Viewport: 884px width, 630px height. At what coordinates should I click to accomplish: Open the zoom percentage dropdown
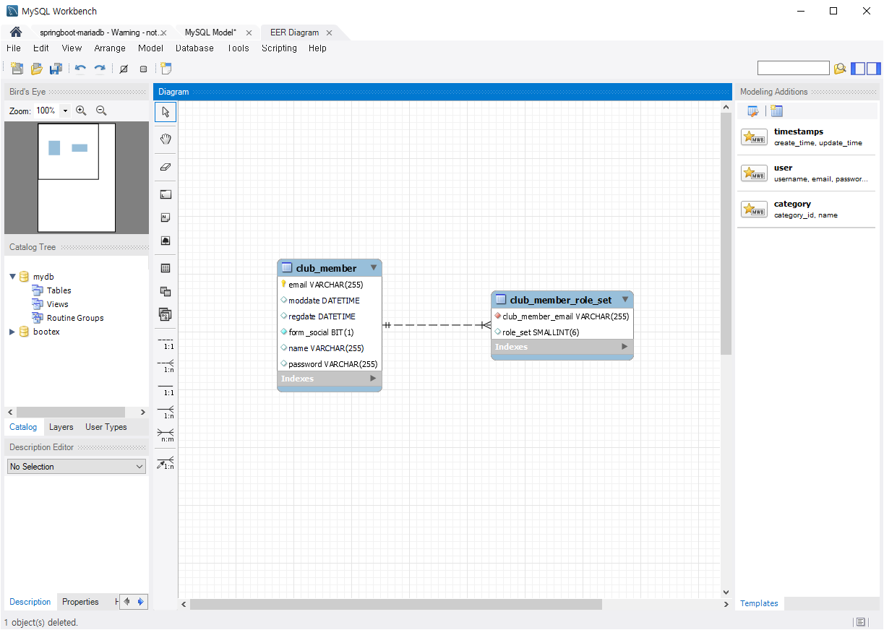(x=66, y=111)
